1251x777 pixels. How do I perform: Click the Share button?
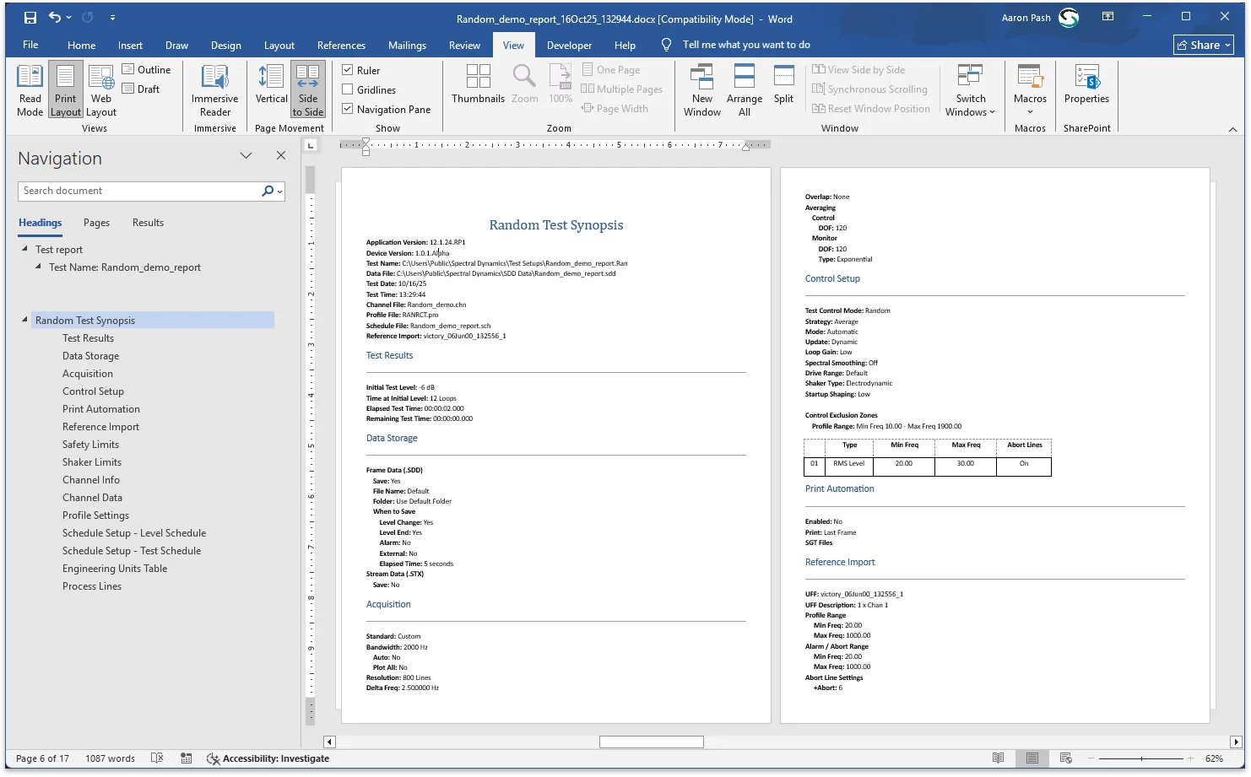1202,45
